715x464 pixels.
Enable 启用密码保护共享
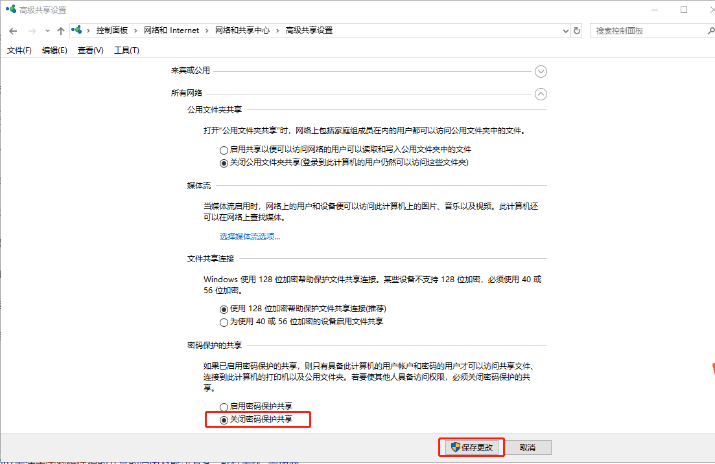point(223,407)
